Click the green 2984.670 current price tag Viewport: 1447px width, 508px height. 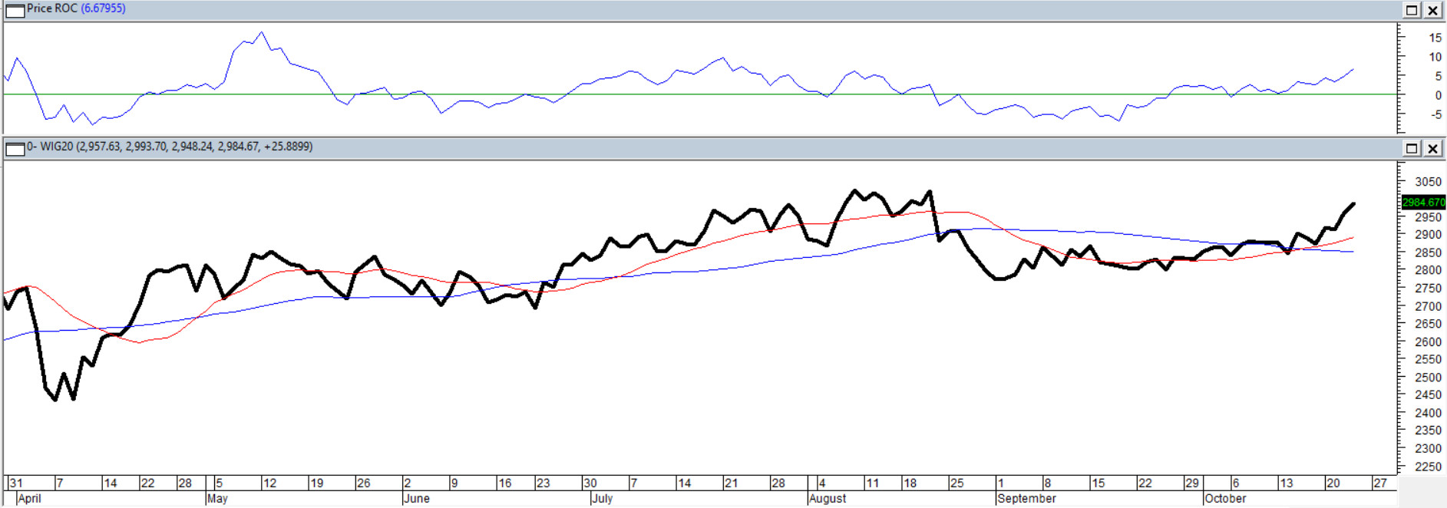point(1423,203)
